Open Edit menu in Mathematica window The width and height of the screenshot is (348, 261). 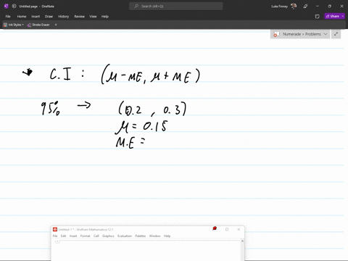click(x=63, y=236)
